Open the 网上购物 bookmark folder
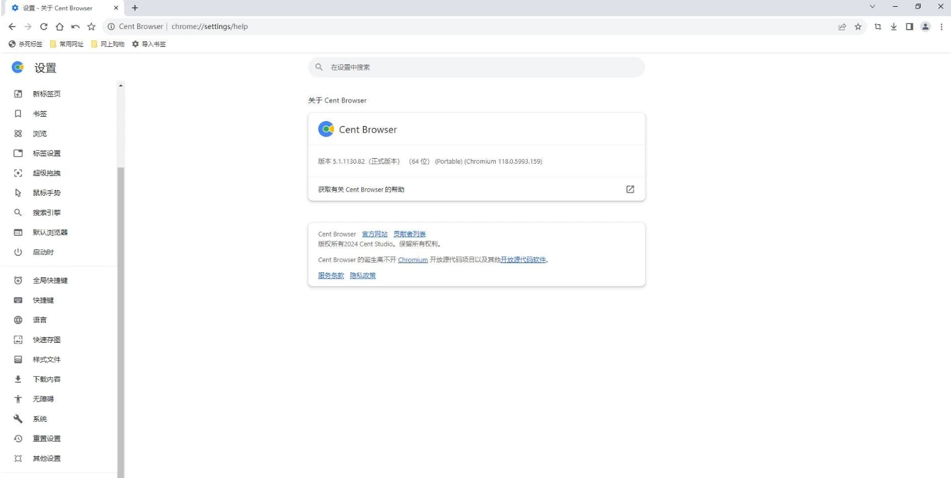This screenshot has height=478, width=951. point(108,44)
